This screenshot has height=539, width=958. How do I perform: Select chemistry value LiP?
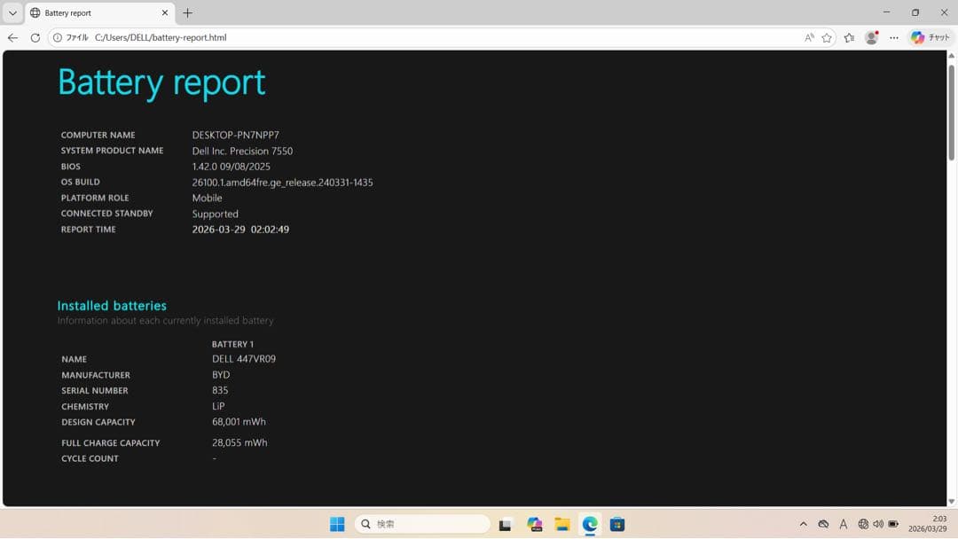pos(218,406)
